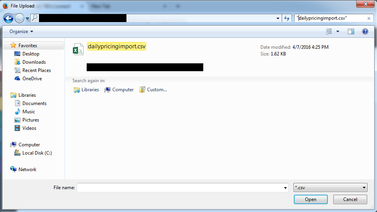Open the *.csv file type dropdown
Viewport: 377px width, 212px height.
331,188
